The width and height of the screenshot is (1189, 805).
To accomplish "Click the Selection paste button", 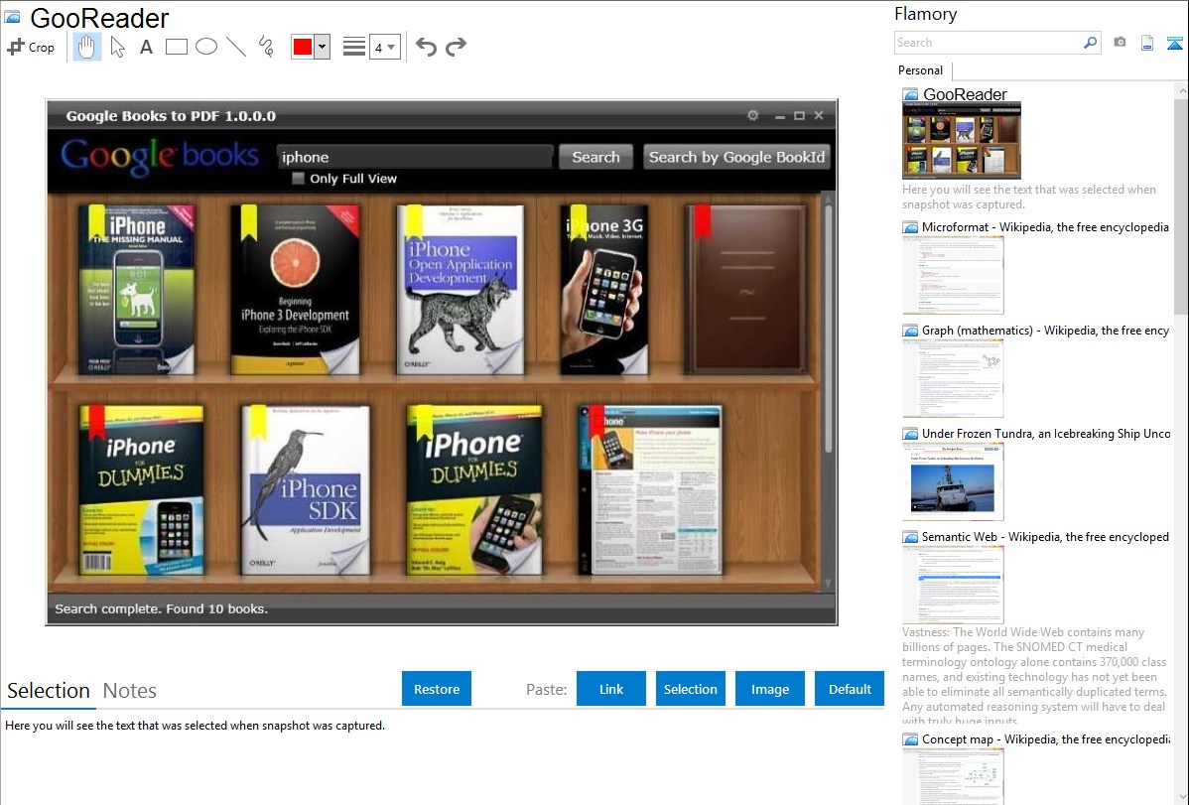I will [x=691, y=689].
